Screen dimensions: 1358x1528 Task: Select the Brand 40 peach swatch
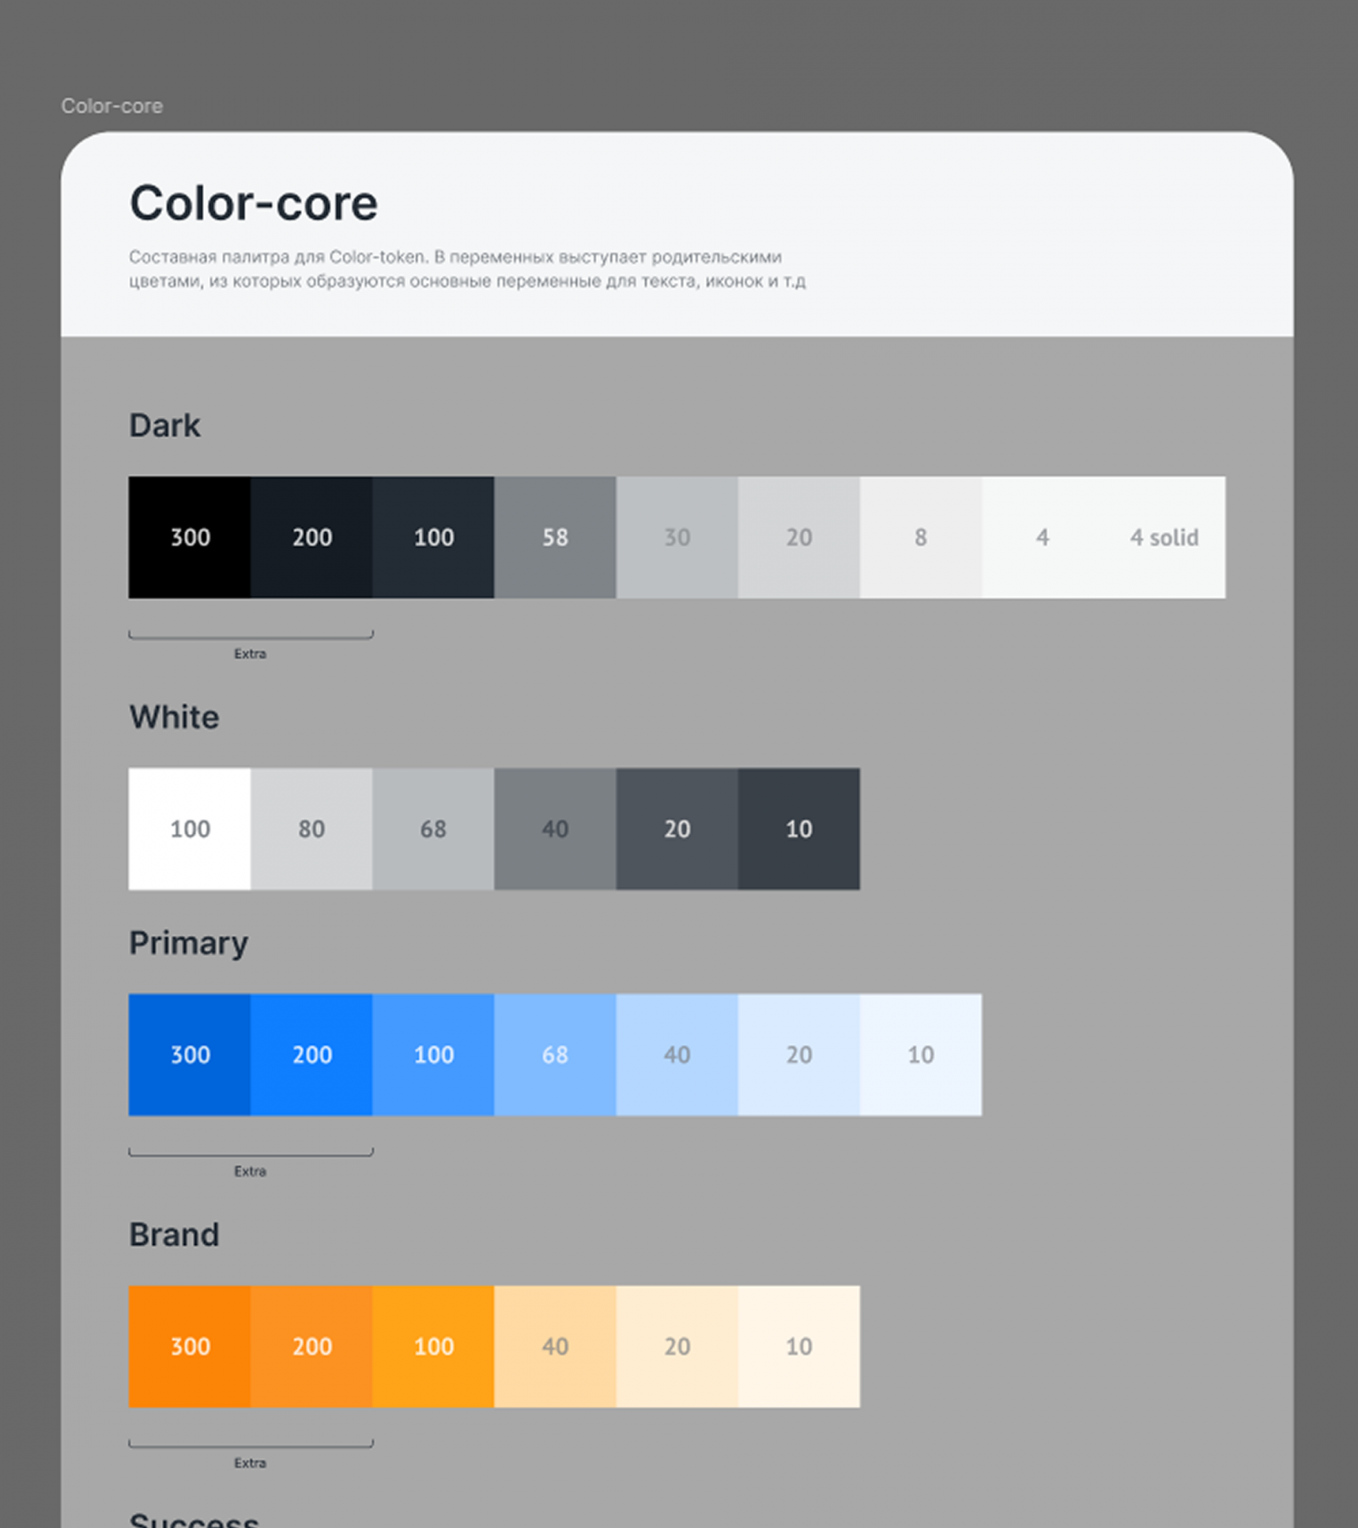point(555,1346)
